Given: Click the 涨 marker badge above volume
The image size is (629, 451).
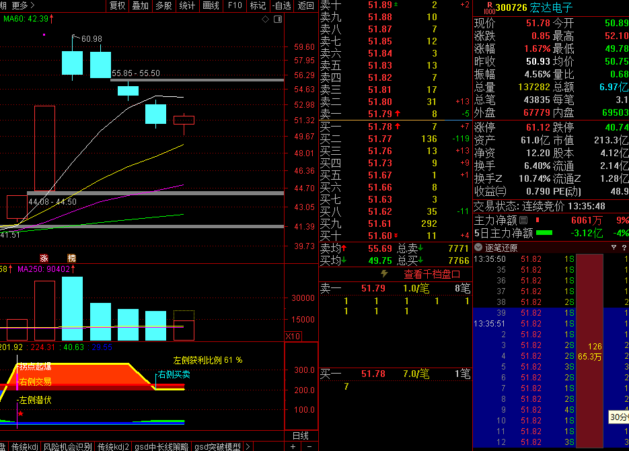Looking at the screenshot, I should pos(44,258).
